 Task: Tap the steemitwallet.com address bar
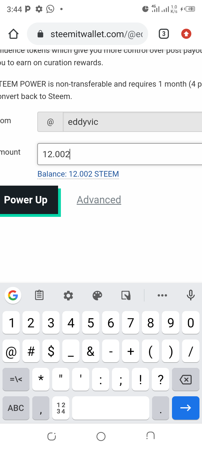[x=88, y=34]
